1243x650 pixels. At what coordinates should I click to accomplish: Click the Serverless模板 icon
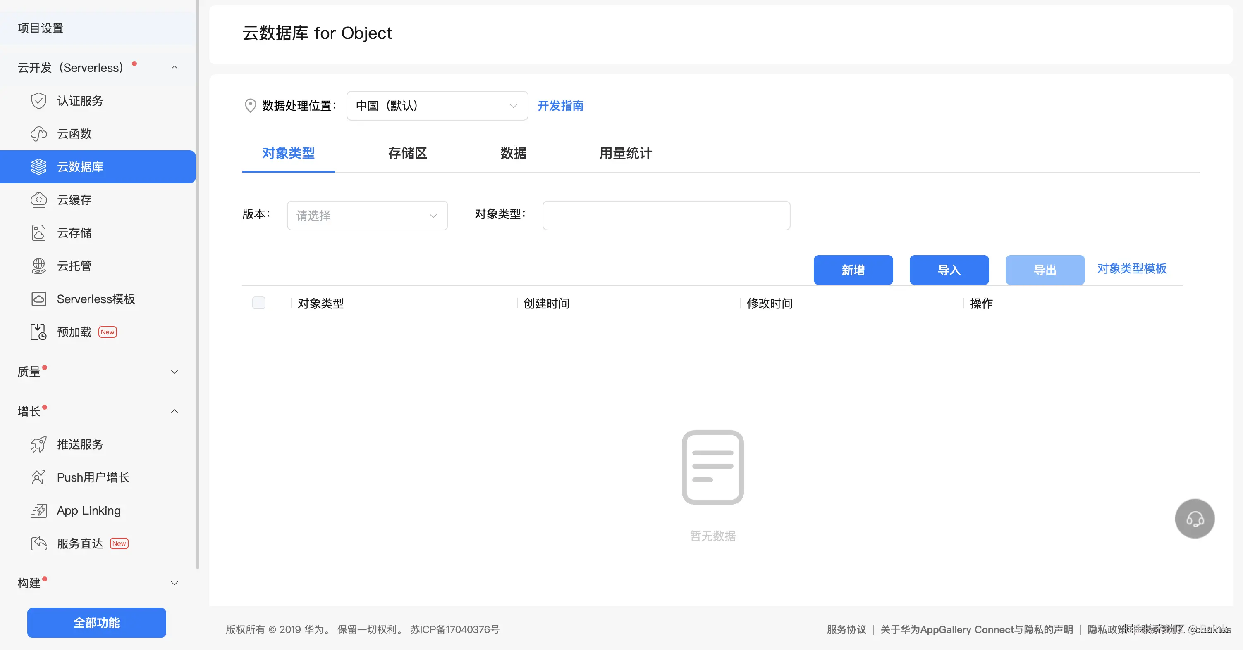tap(38, 299)
